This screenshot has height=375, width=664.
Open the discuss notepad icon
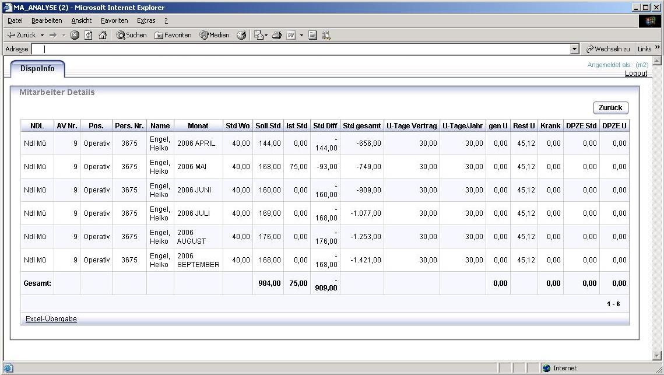click(312, 35)
